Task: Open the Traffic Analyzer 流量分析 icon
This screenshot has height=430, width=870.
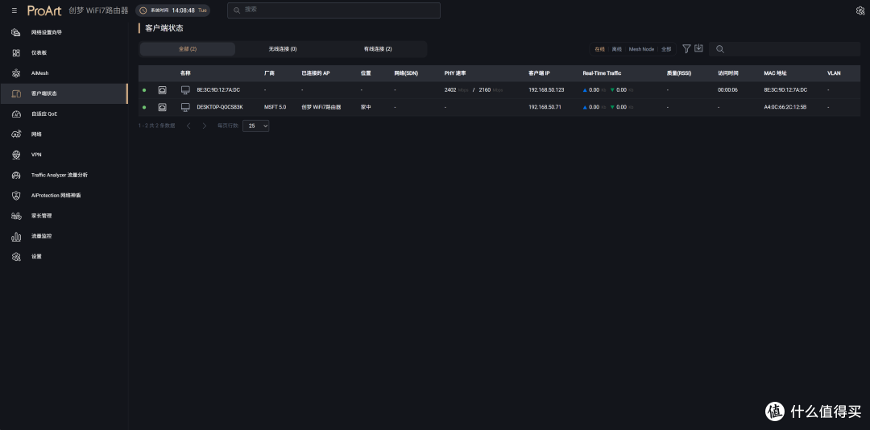Action: [16, 175]
